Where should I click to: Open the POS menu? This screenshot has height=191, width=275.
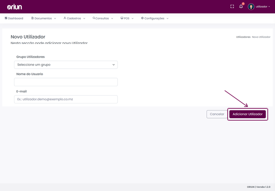(127, 18)
